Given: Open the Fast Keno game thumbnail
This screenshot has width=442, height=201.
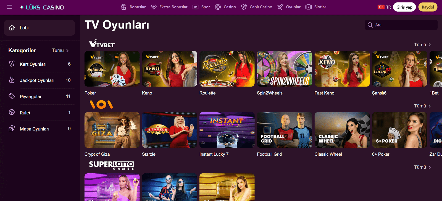Looking at the screenshot, I should click(342, 69).
